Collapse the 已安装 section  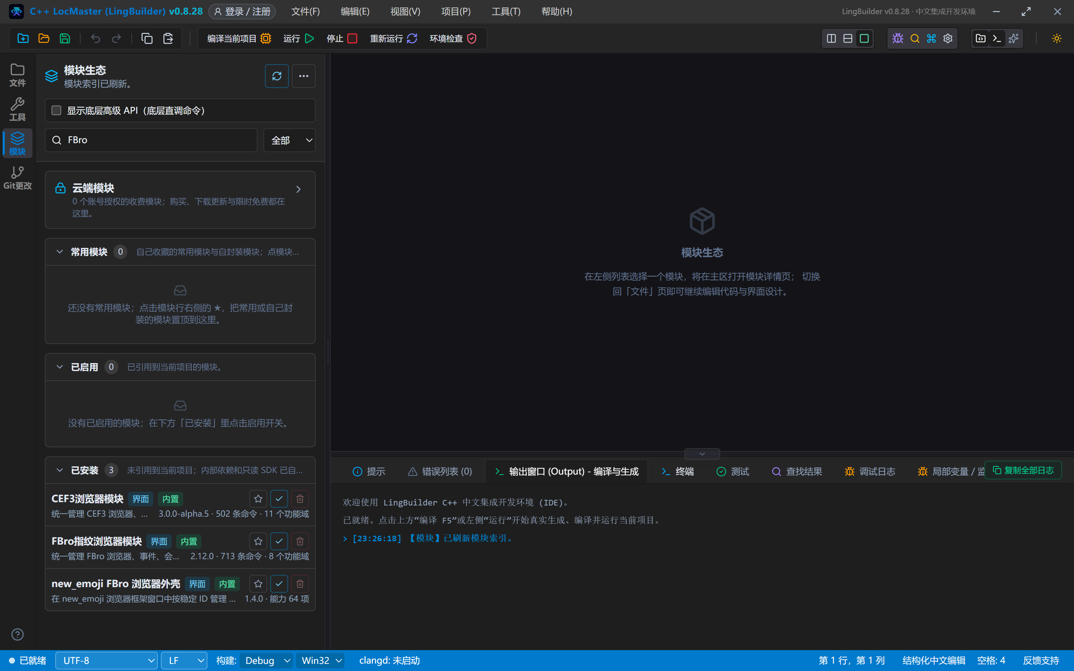tap(59, 470)
